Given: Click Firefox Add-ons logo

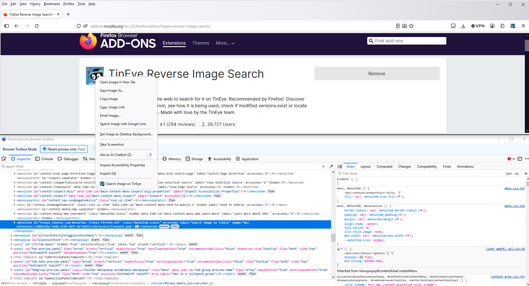Looking at the screenshot, I should 118,41.
